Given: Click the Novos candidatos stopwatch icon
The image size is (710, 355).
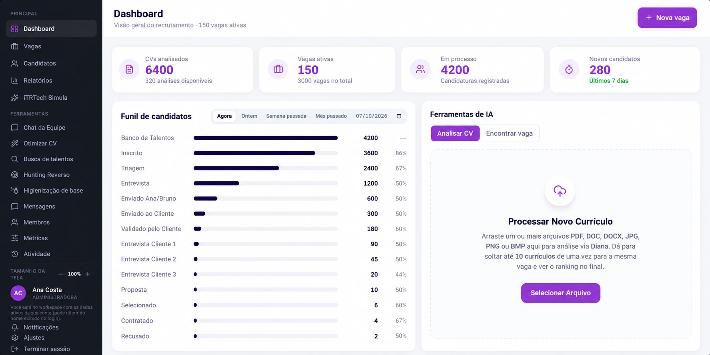Looking at the screenshot, I should pyautogui.click(x=569, y=69).
